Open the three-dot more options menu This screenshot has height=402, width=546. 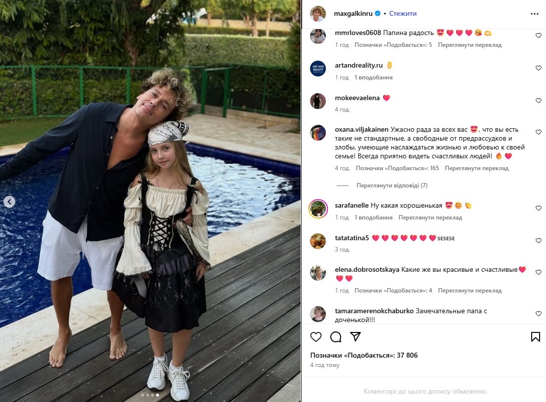[x=535, y=14]
